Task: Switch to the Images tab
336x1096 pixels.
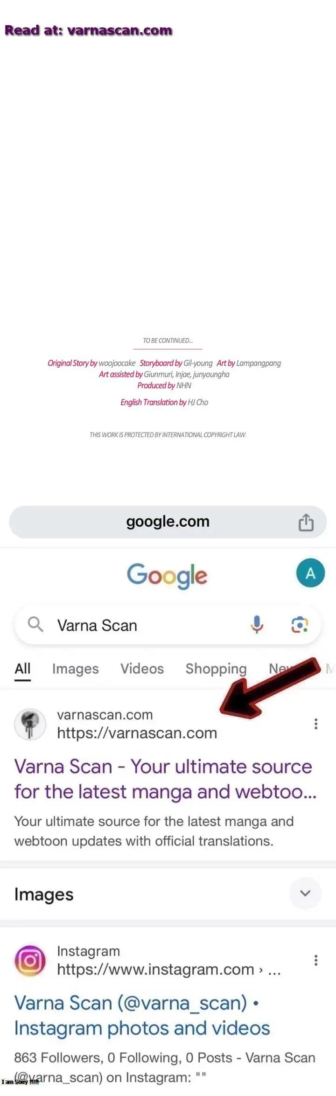Action: point(75,669)
